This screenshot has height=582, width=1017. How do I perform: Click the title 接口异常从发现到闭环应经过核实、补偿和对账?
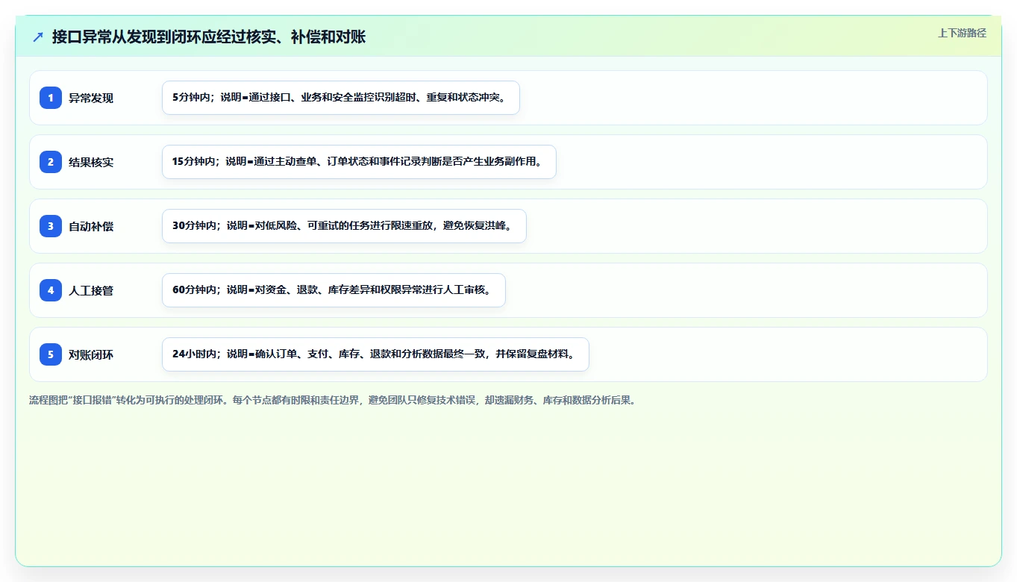[209, 37]
